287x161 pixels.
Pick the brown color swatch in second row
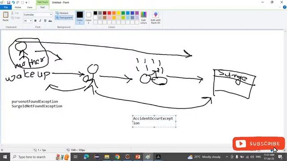tap(104, 18)
